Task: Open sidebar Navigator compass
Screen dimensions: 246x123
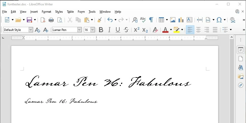Action: (x=240, y=85)
